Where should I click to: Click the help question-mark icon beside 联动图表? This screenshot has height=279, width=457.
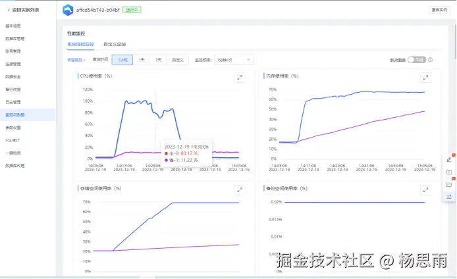click(x=430, y=60)
